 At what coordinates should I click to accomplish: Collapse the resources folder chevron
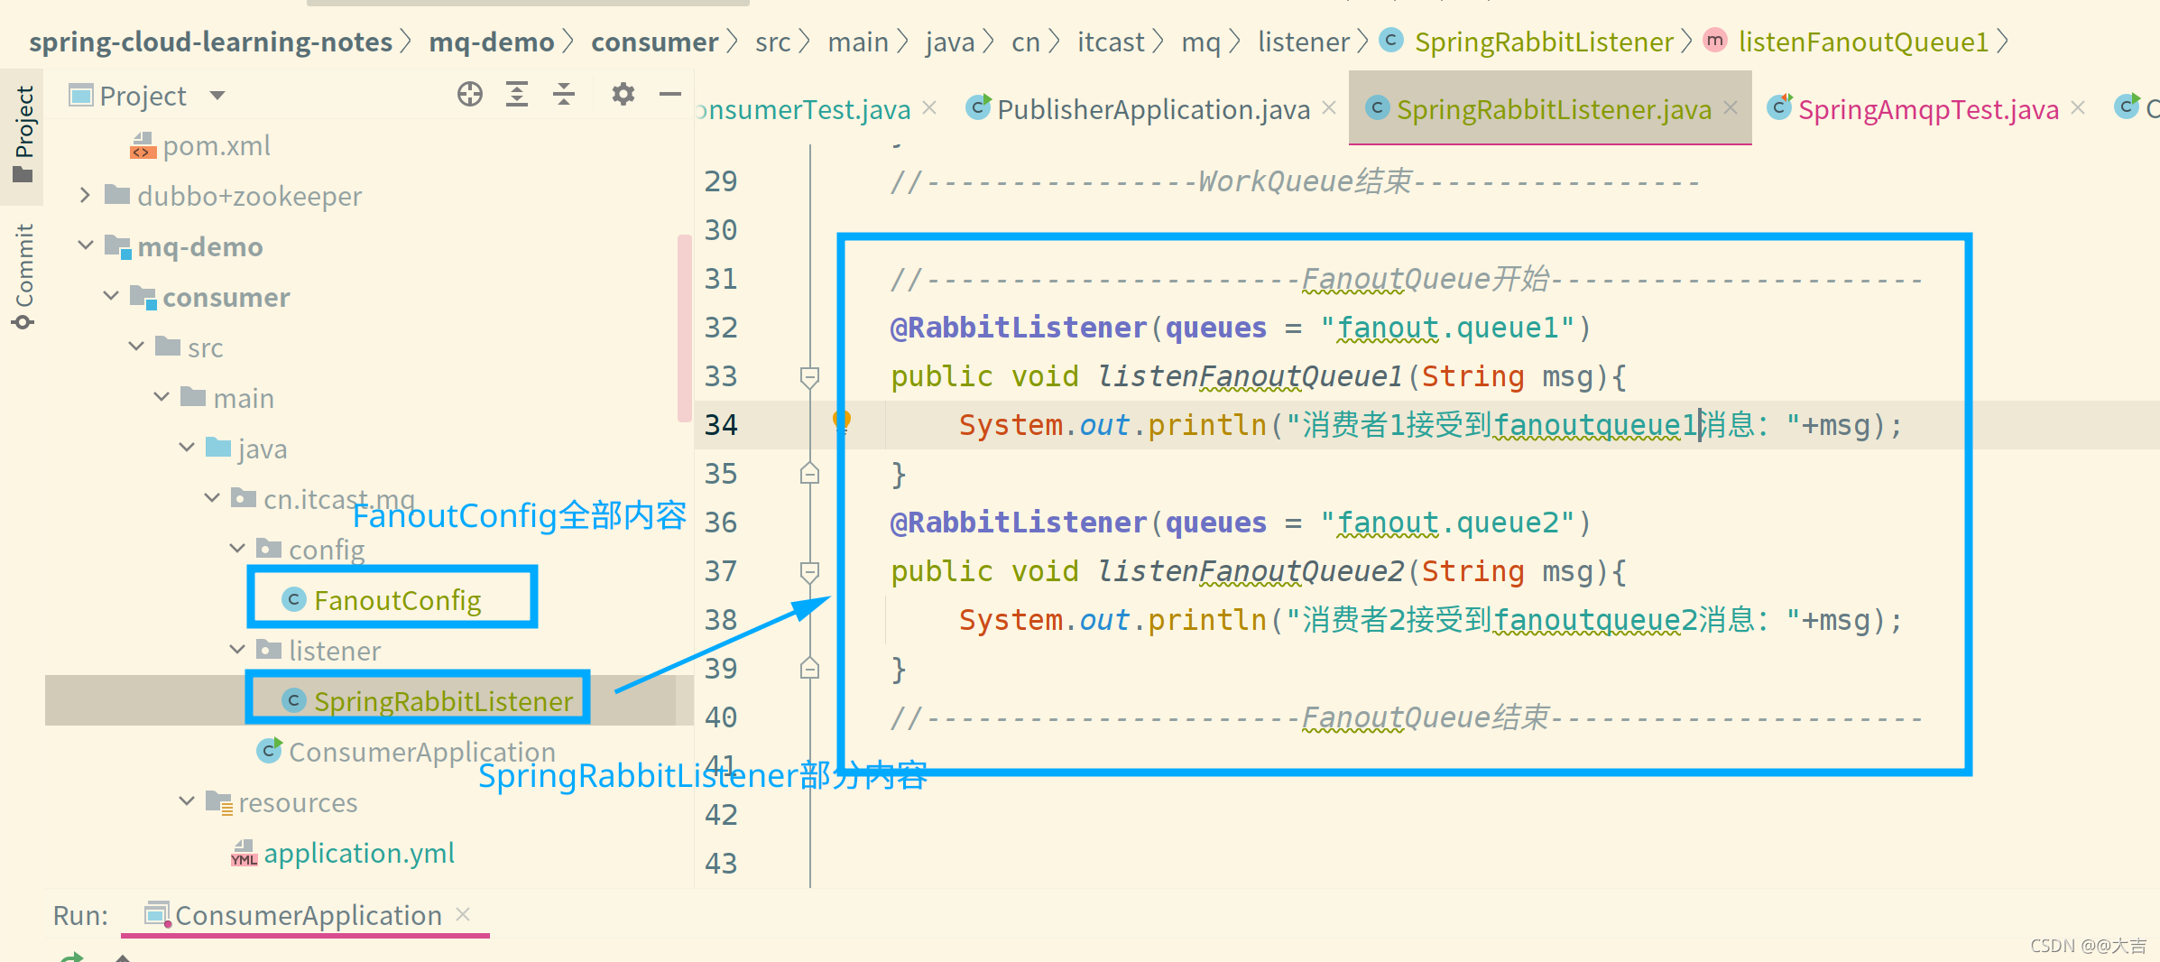point(187,801)
